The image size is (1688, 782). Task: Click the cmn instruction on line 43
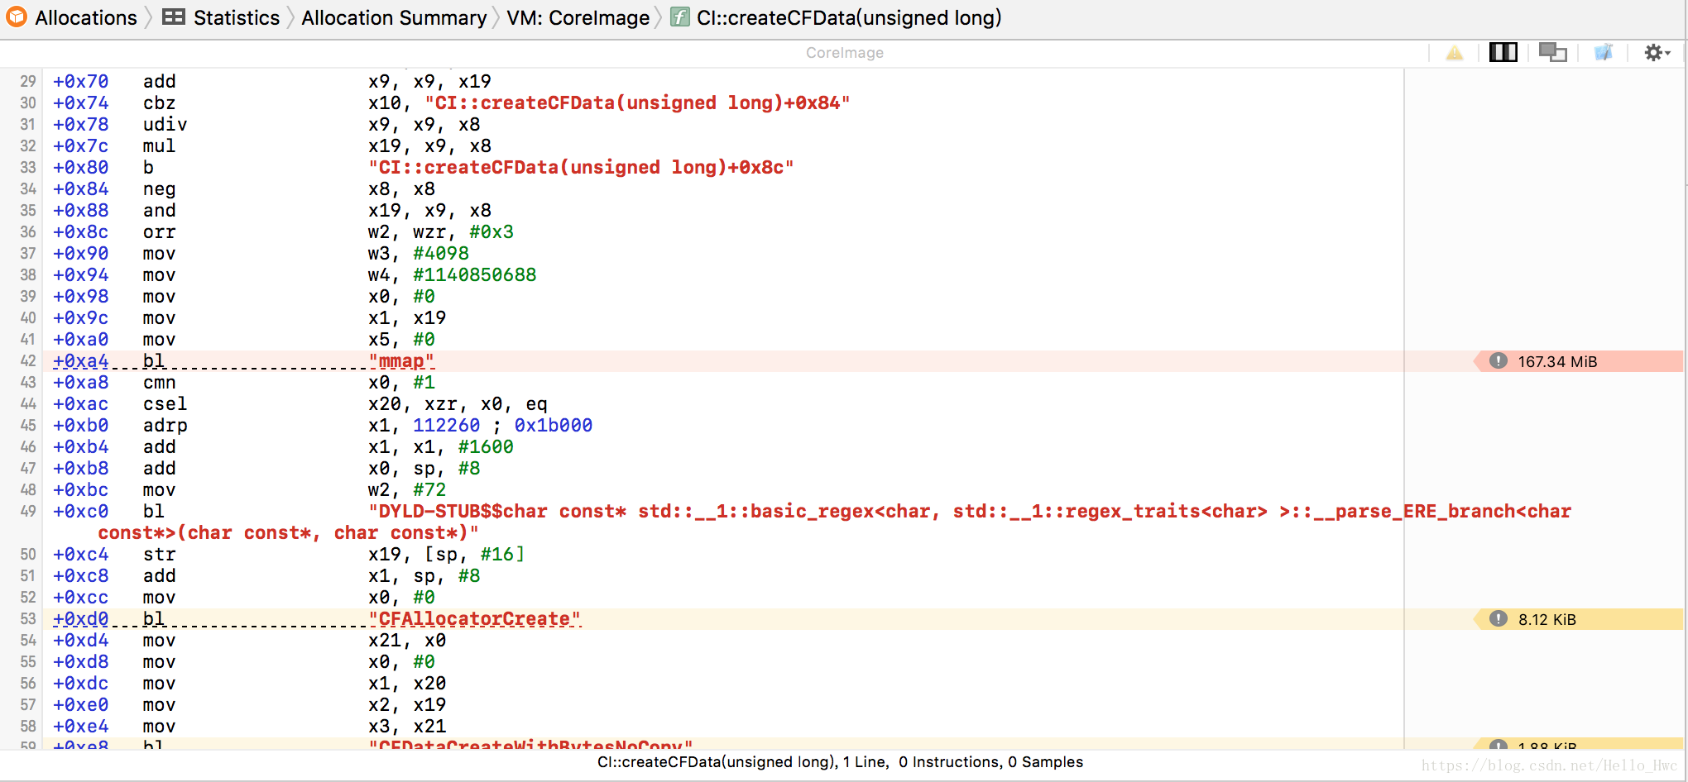[x=159, y=383]
